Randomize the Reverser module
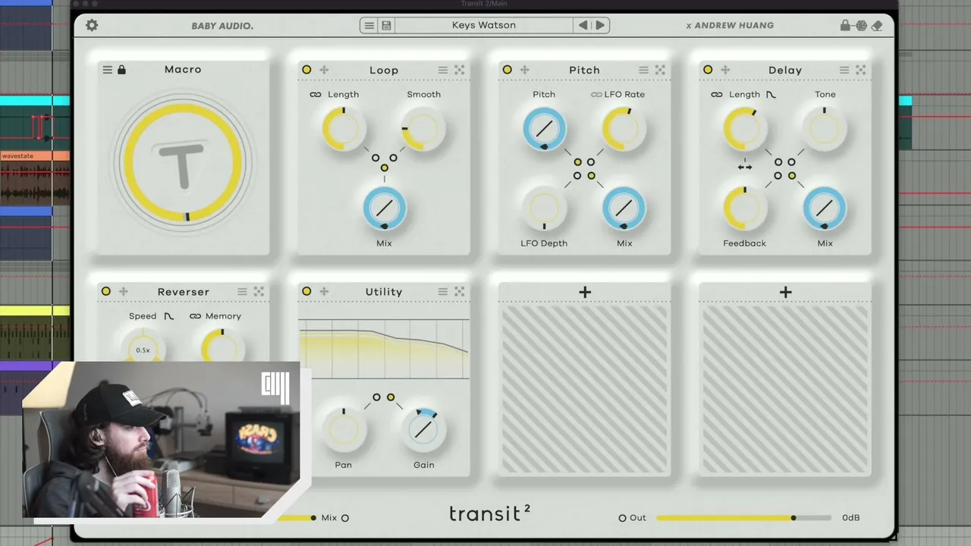The image size is (971, 546). (259, 291)
